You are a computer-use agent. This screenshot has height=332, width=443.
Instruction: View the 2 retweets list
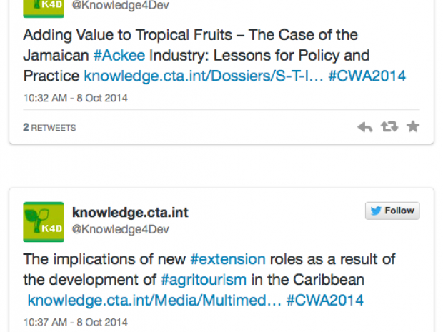click(49, 128)
